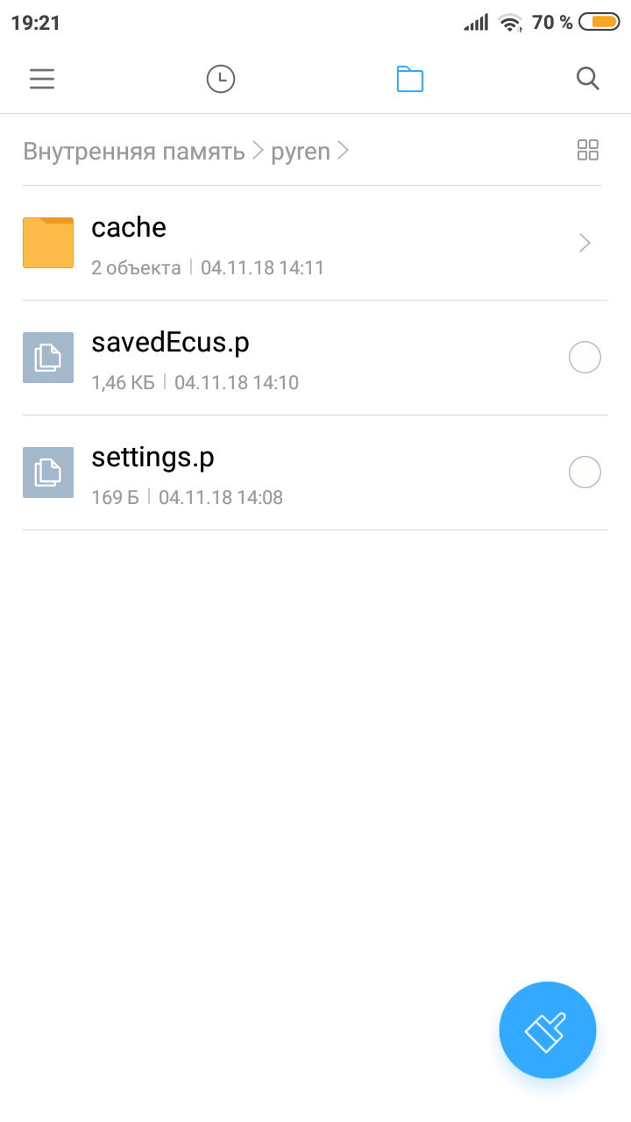
Task: Open the savedEcus.p file name
Action: coord(170,343)
